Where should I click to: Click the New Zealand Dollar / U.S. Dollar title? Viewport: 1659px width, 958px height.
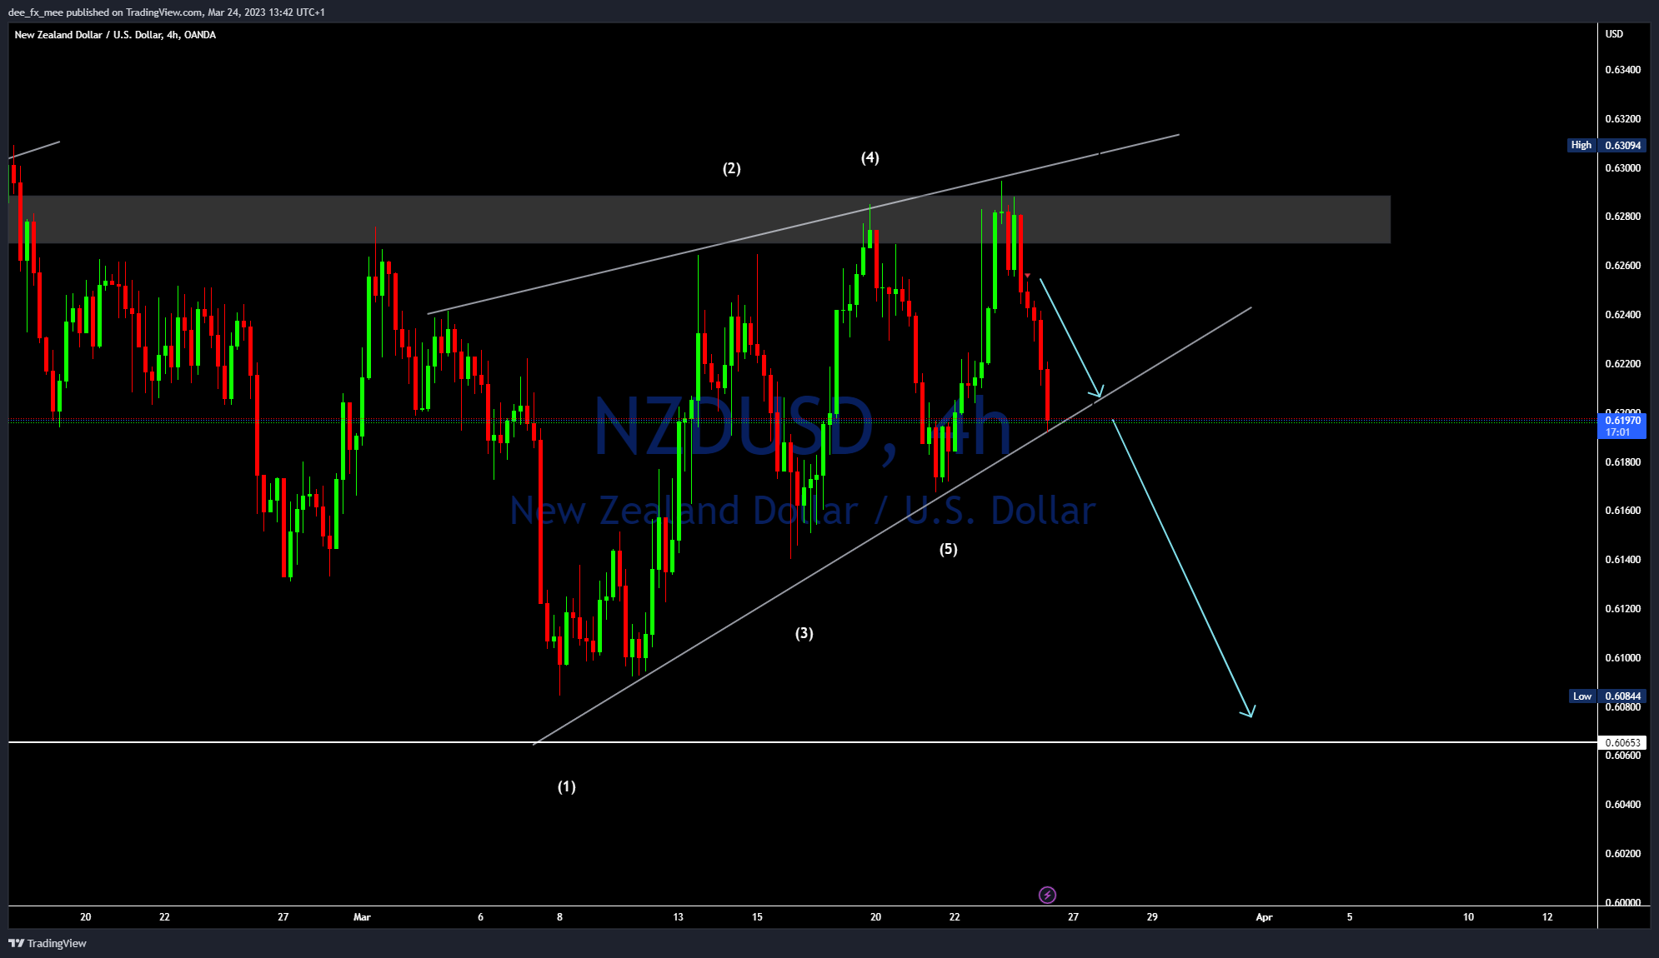point(115,35)
